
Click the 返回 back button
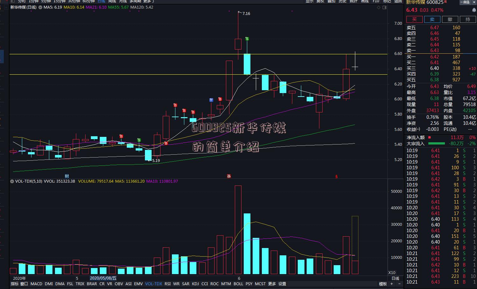point(398,1)
